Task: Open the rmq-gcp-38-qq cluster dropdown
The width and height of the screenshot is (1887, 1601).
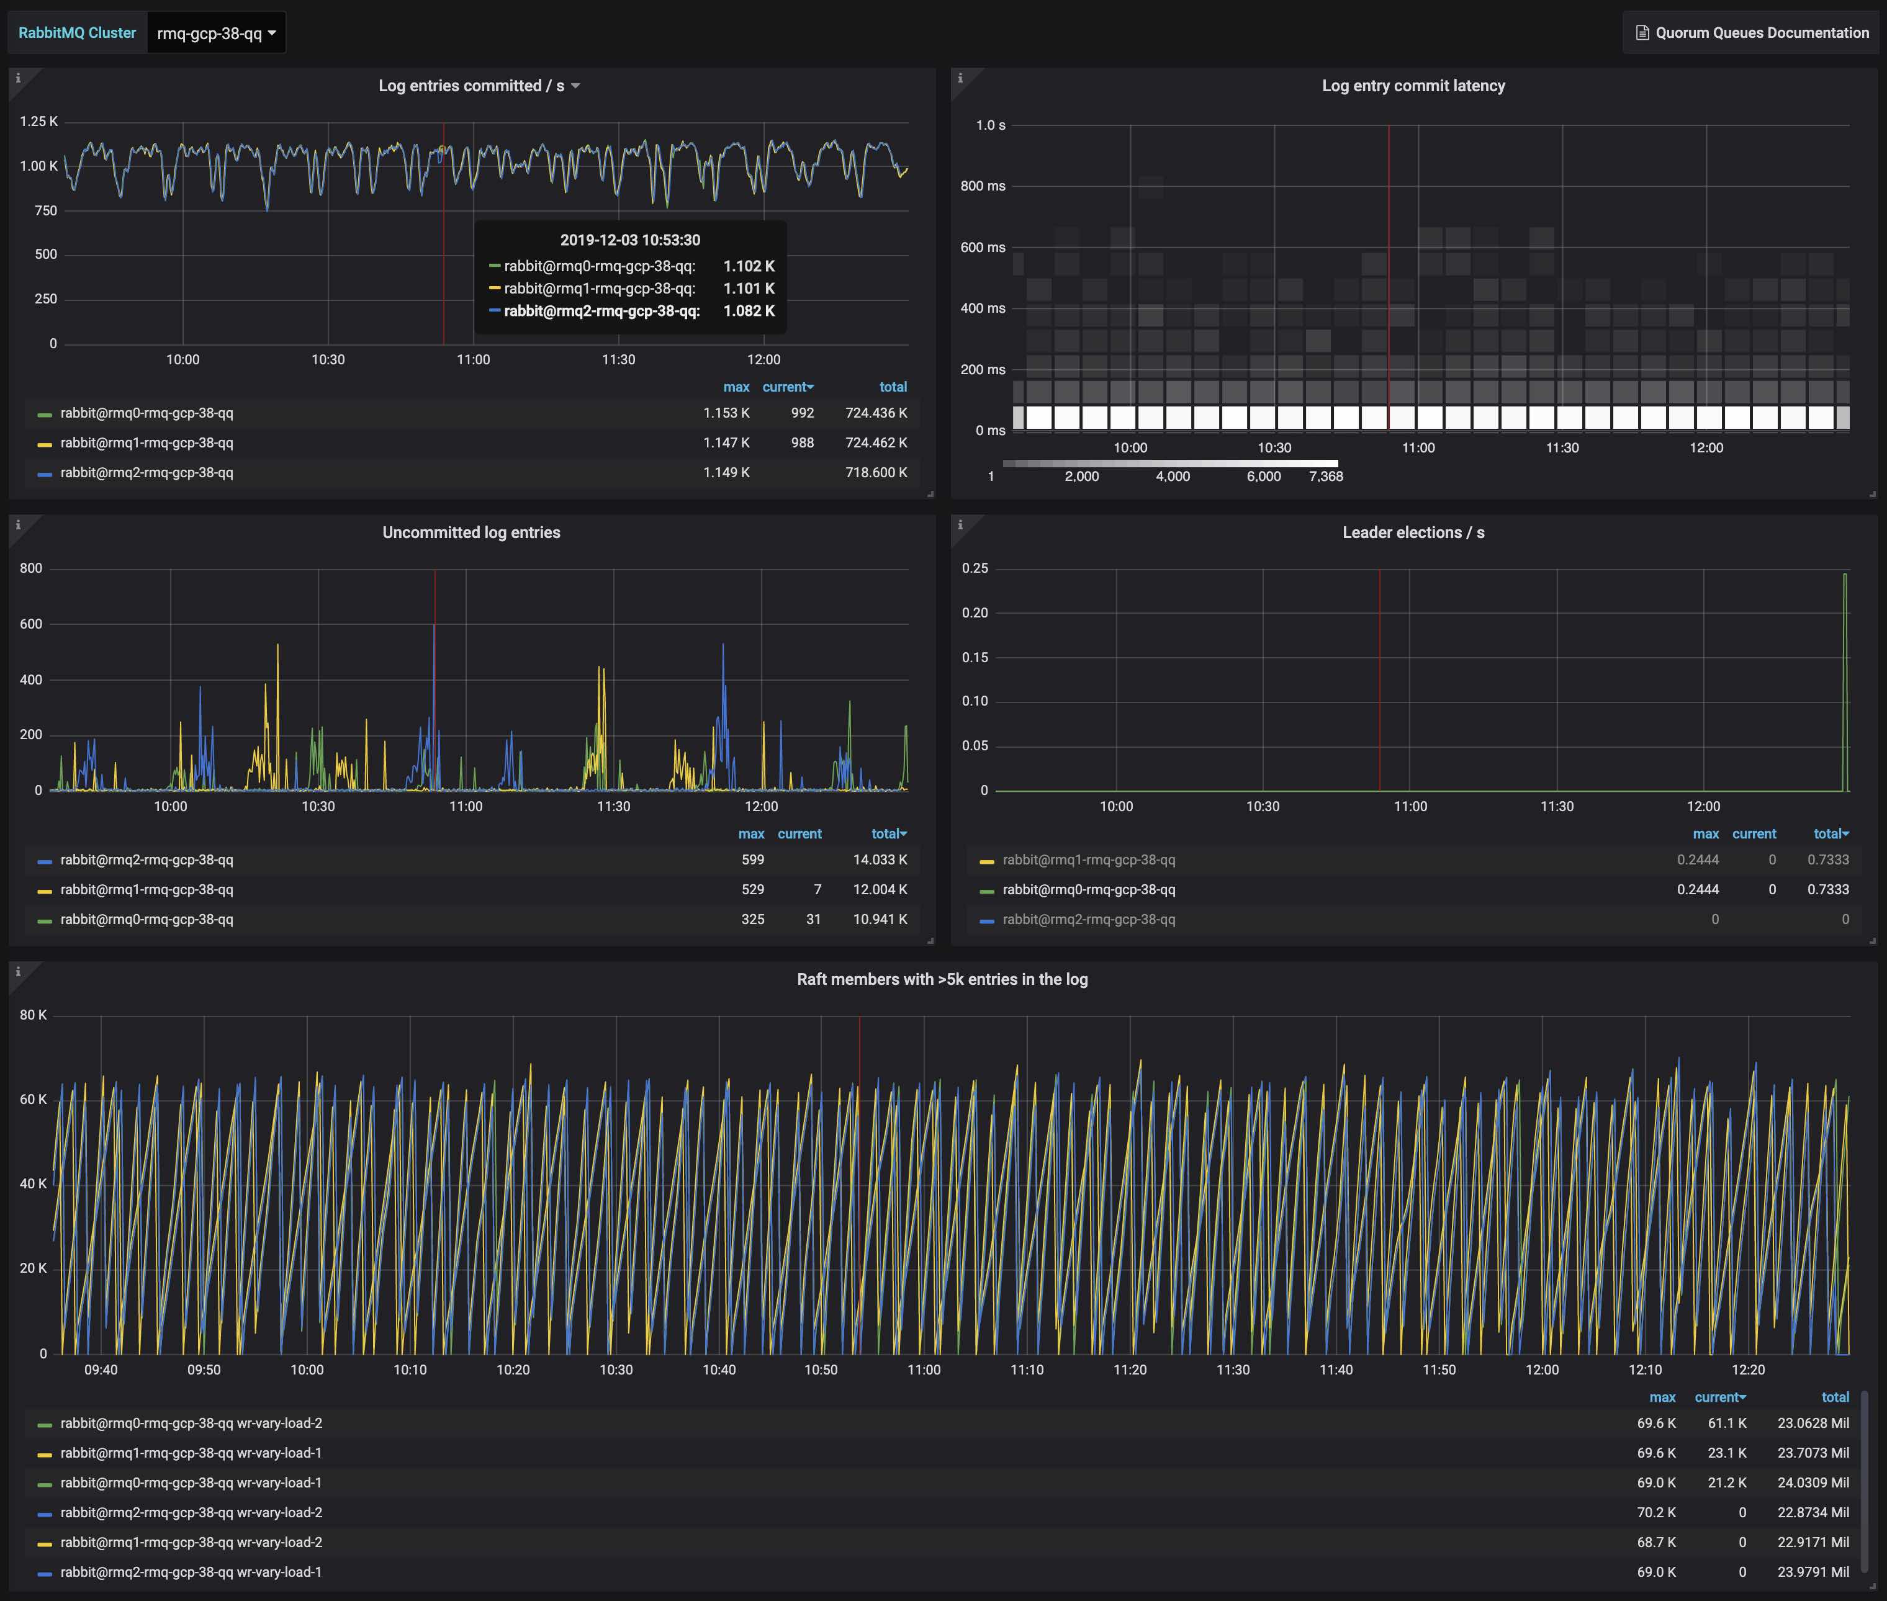Action: coord(216,34)
